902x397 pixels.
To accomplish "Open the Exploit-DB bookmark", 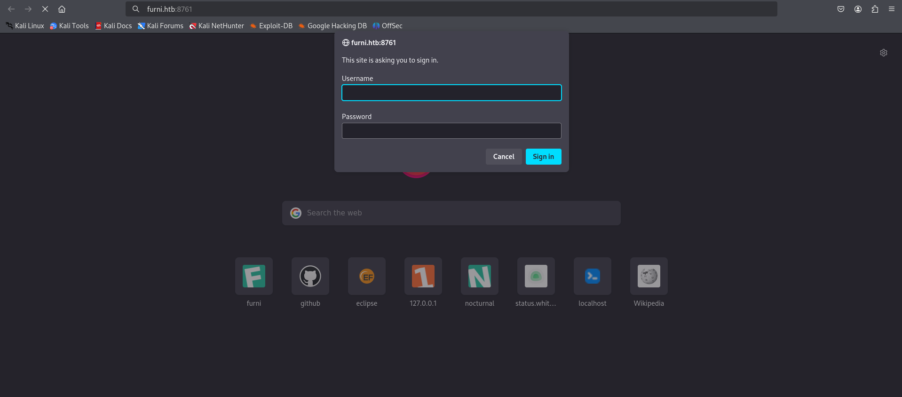I will (x=271, y=26).
